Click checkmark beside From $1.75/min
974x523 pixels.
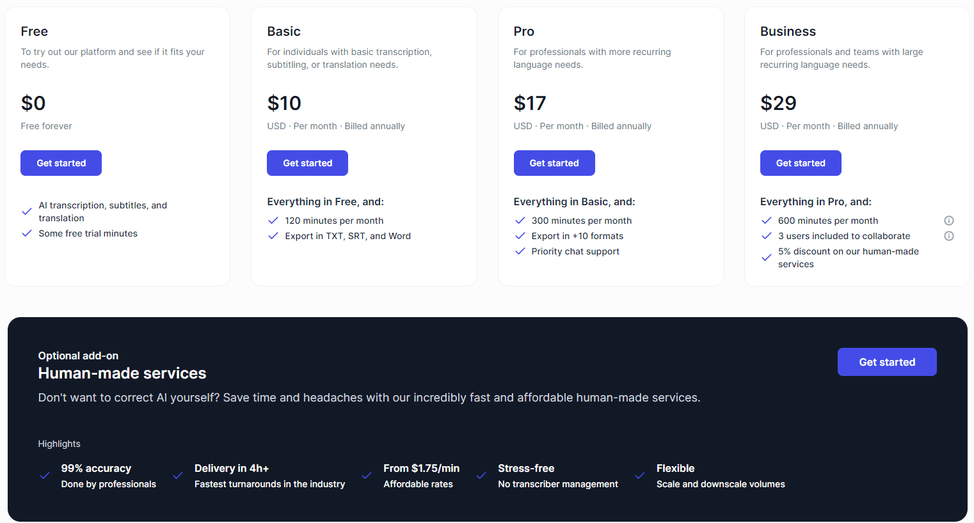[367, 476]
